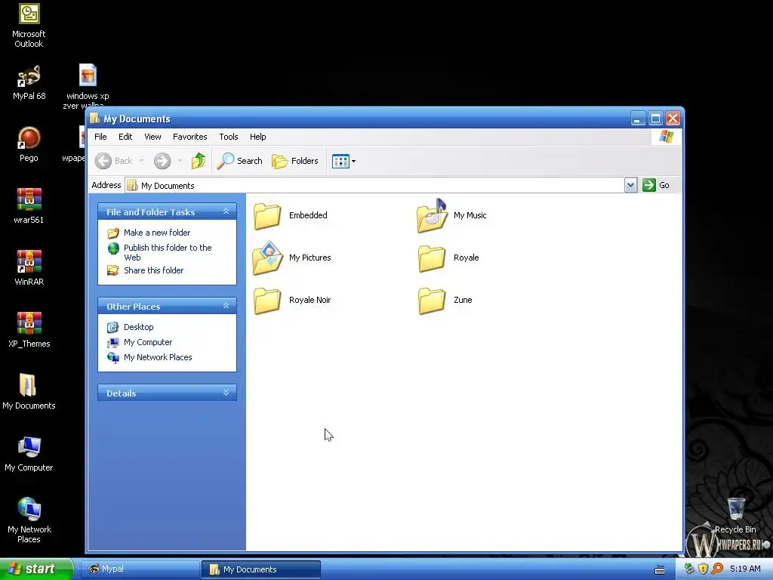Click the Back navigation arrow
The image size is (773, 580).
coord(103,161)
